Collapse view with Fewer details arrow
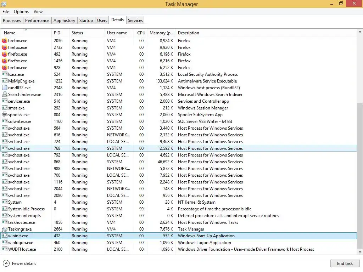Image resolution: width=363 pixels, height=272 pixels. point(6,263)
